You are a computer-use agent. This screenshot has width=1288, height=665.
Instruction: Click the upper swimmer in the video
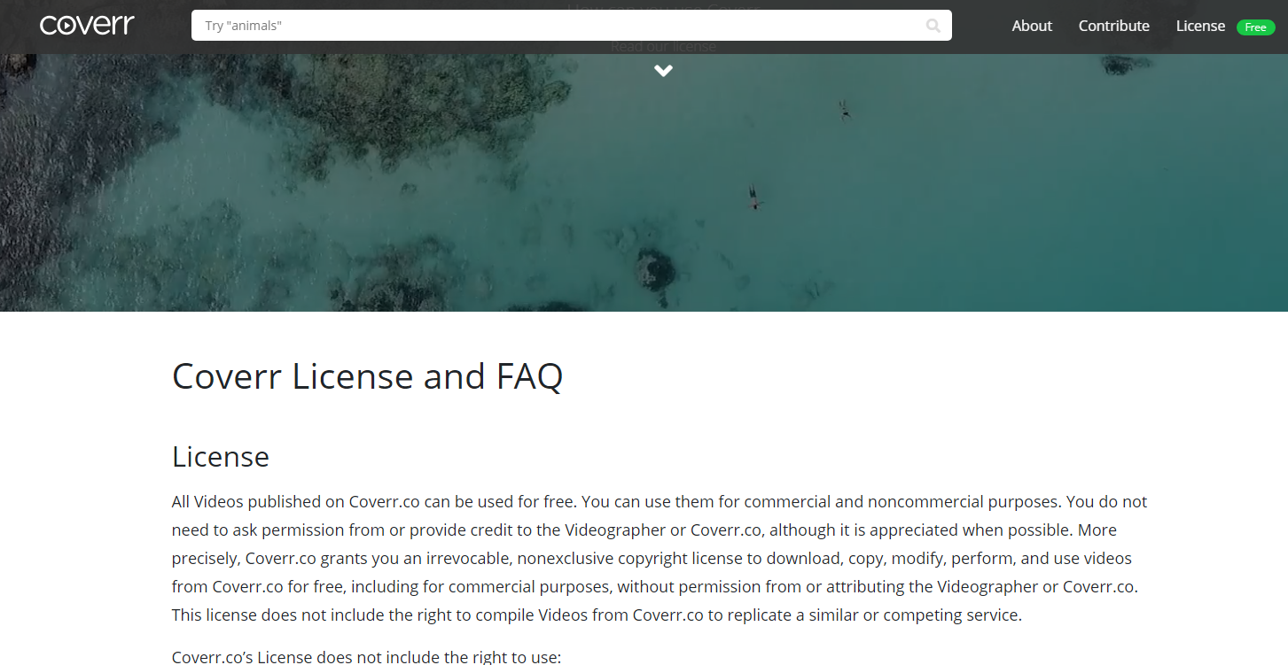(845, 111)
